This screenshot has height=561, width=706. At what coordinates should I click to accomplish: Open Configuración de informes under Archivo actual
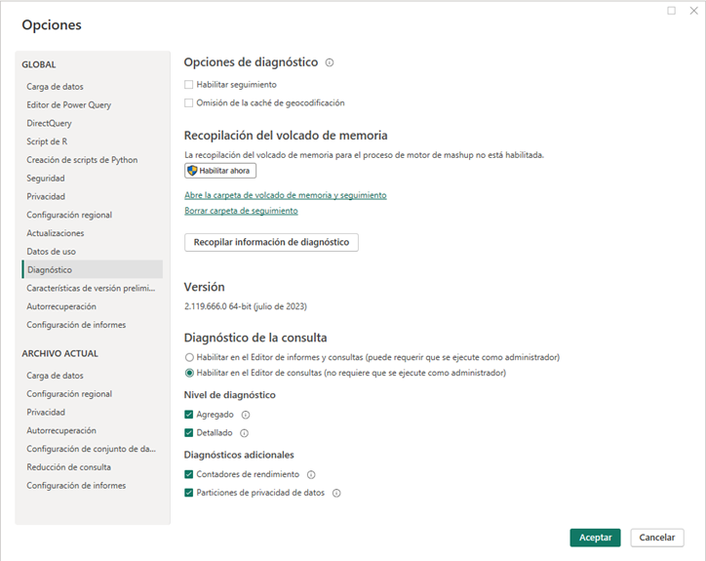pyautogui.click(x=93, y=485)
